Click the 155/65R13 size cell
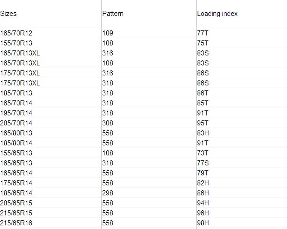 [16, 153]
